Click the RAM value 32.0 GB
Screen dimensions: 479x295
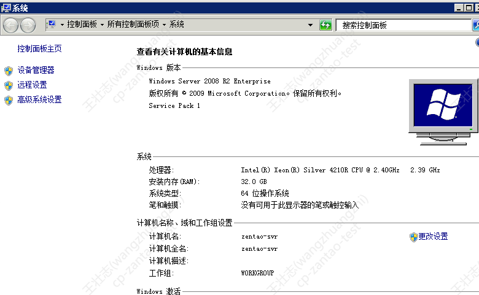point(254,182)
